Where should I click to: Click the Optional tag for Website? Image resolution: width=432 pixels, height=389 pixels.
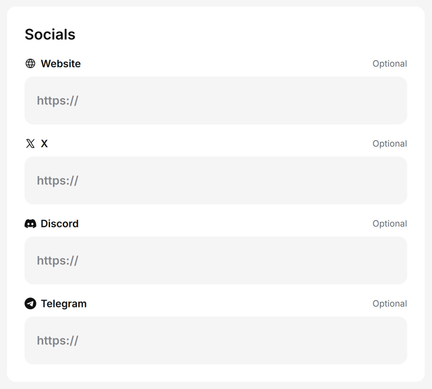389,64
